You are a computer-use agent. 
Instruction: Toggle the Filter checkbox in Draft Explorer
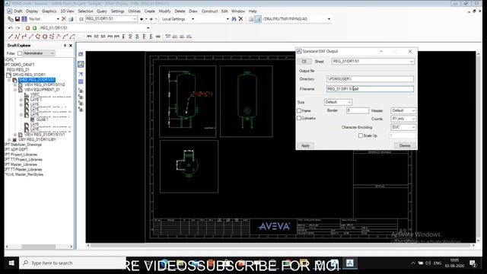20,53
